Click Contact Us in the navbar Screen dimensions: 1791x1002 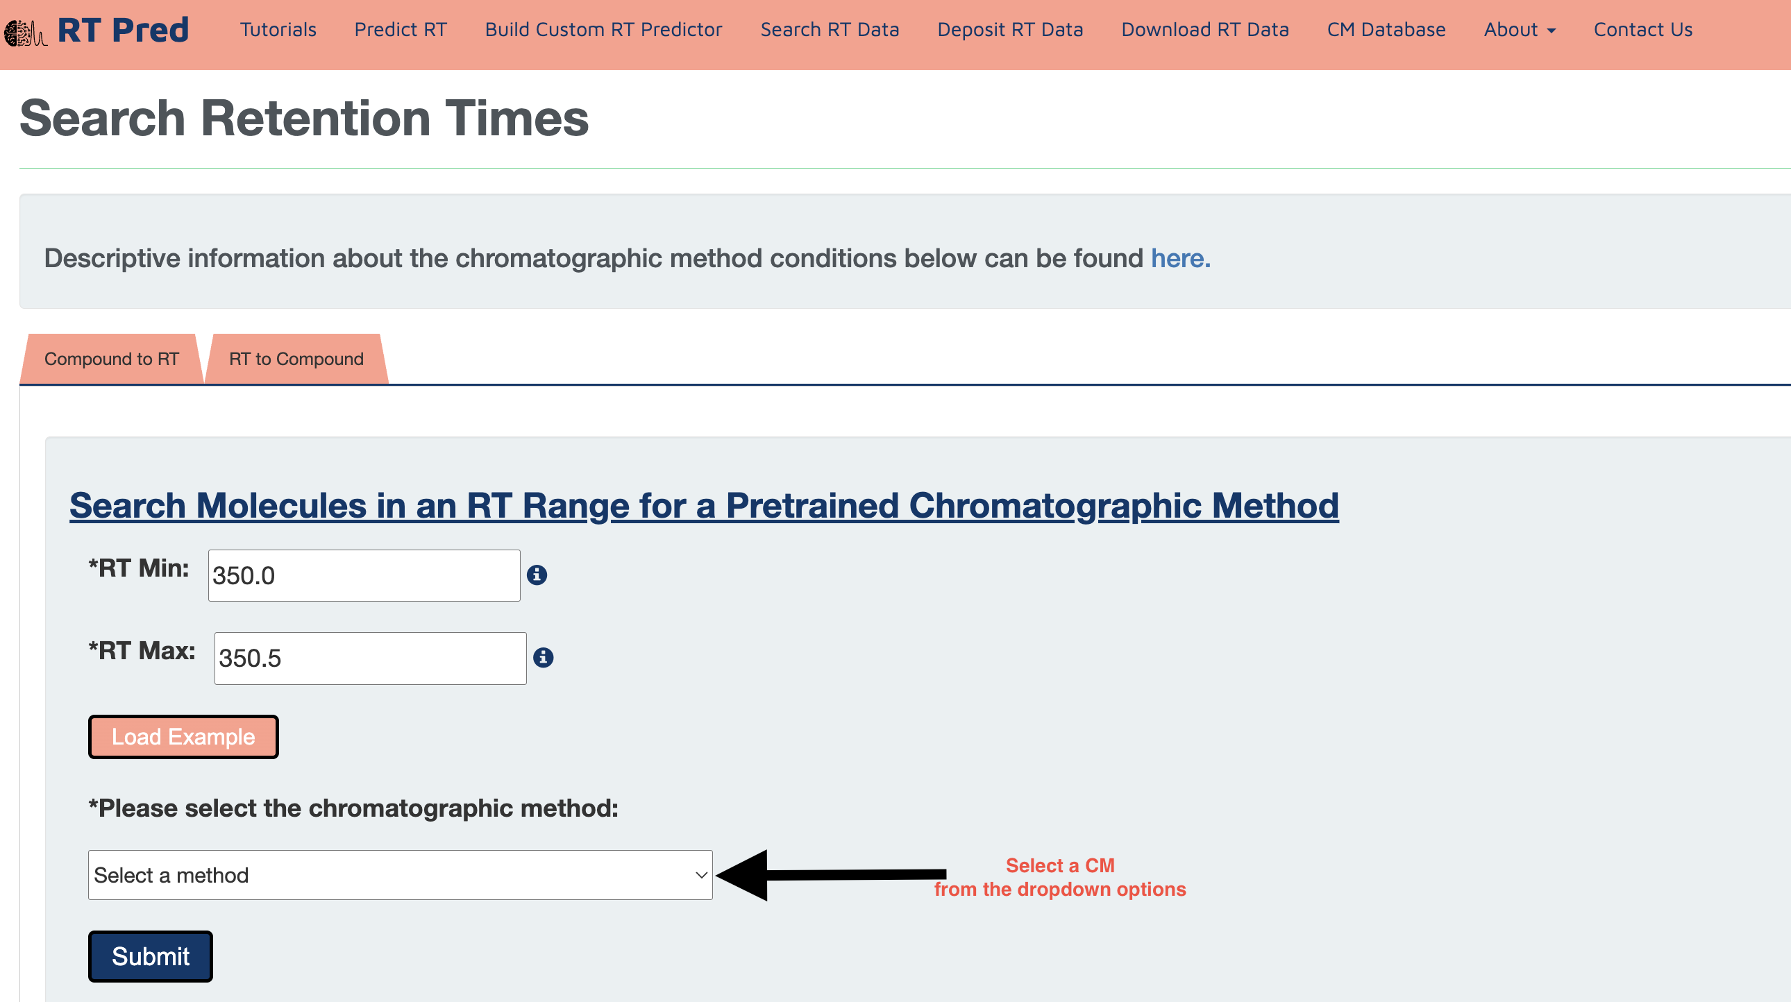(x=1643, y=30)
